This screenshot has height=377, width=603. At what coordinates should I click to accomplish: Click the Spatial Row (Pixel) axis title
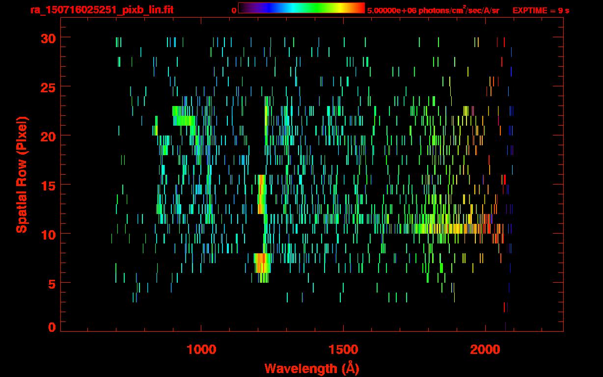pos(22,175)
